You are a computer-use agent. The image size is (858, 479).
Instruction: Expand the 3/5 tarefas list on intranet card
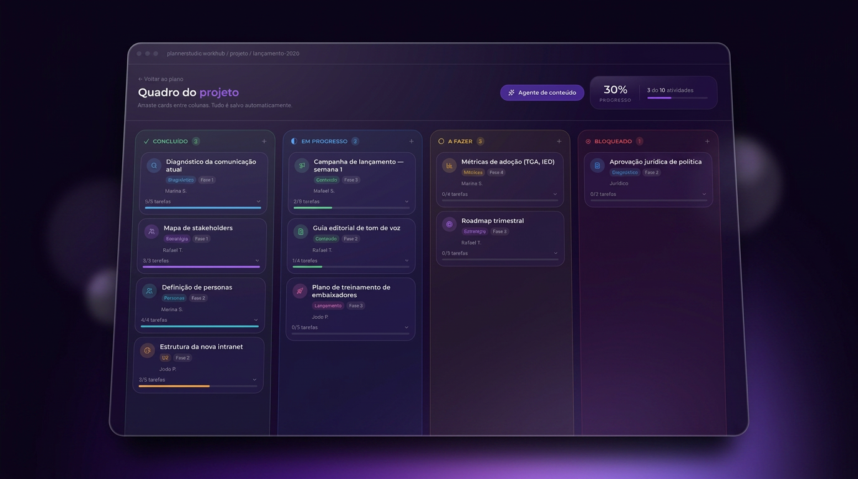[x=254, y=380]
